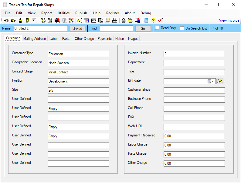The width and height of the screenshot is (241, 183).
Task: Click the pencil icon beside Birthdate
Action: 220,81
